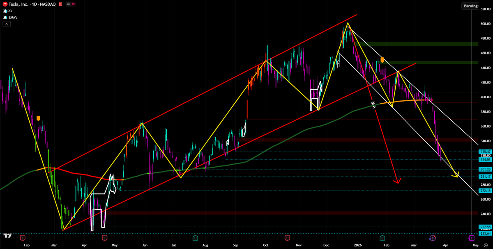
Task: Click the green earnings E marker near Feb 2026
Action: (x=382, y=238)
